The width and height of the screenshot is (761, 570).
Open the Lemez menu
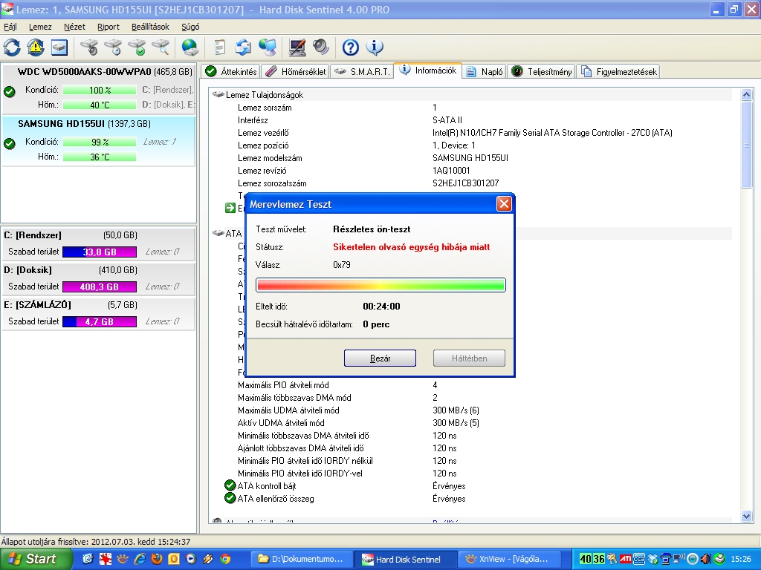click(40, 27)
